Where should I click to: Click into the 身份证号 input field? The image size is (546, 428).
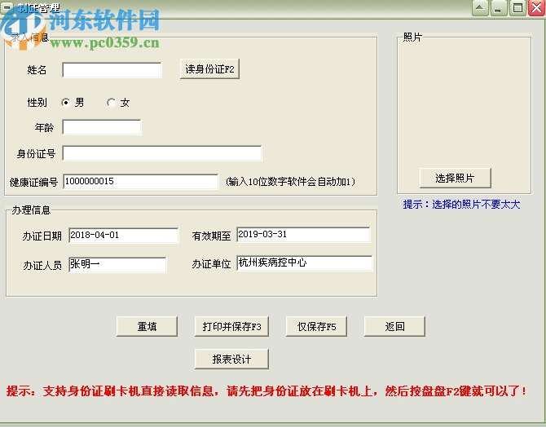pos(162,153)
